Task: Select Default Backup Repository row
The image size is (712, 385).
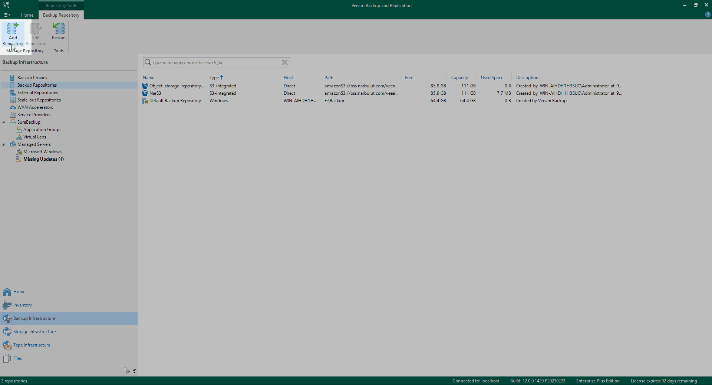Action: pyautogui.click(x=175, y=101)
